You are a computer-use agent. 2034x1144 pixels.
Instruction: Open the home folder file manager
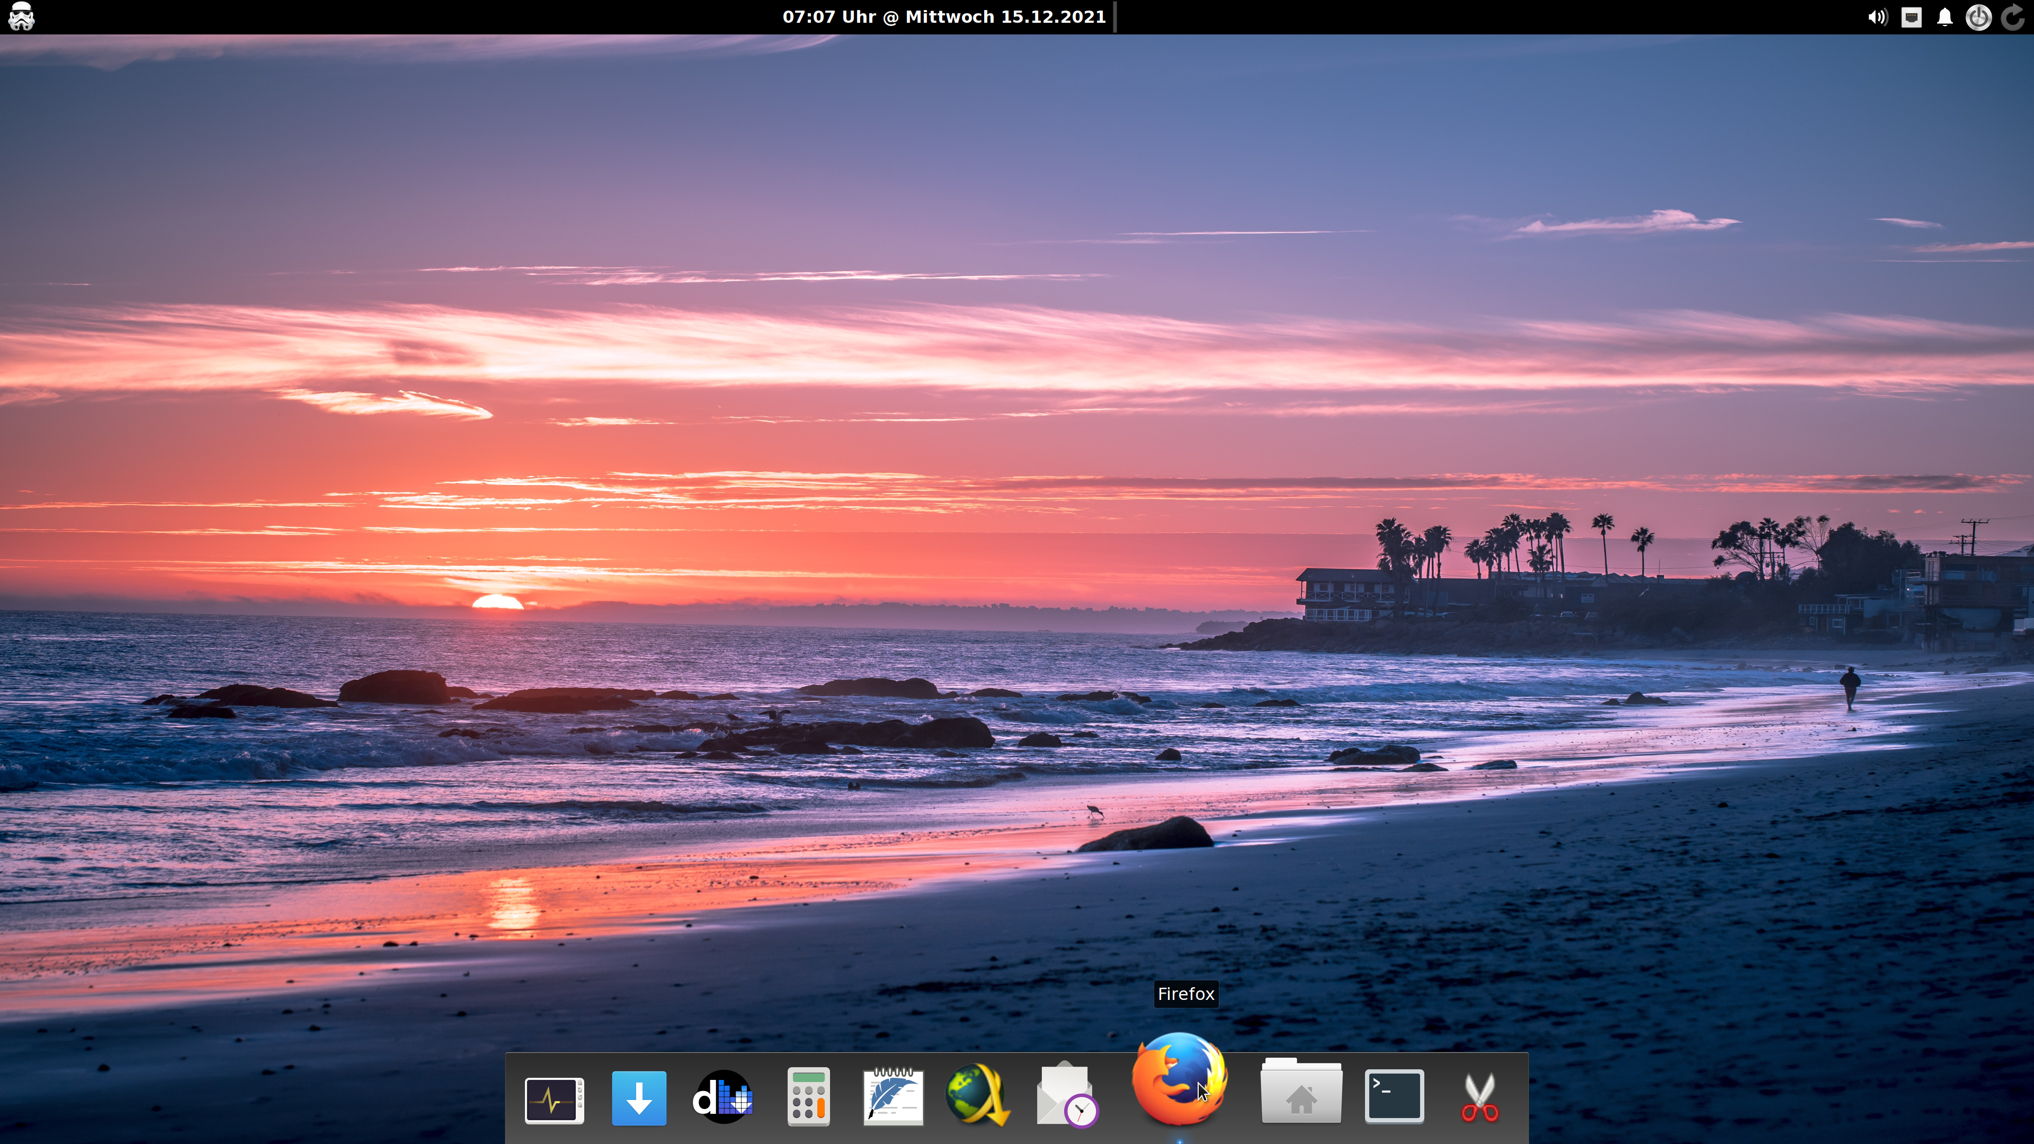click(x=1300, y=1093)
